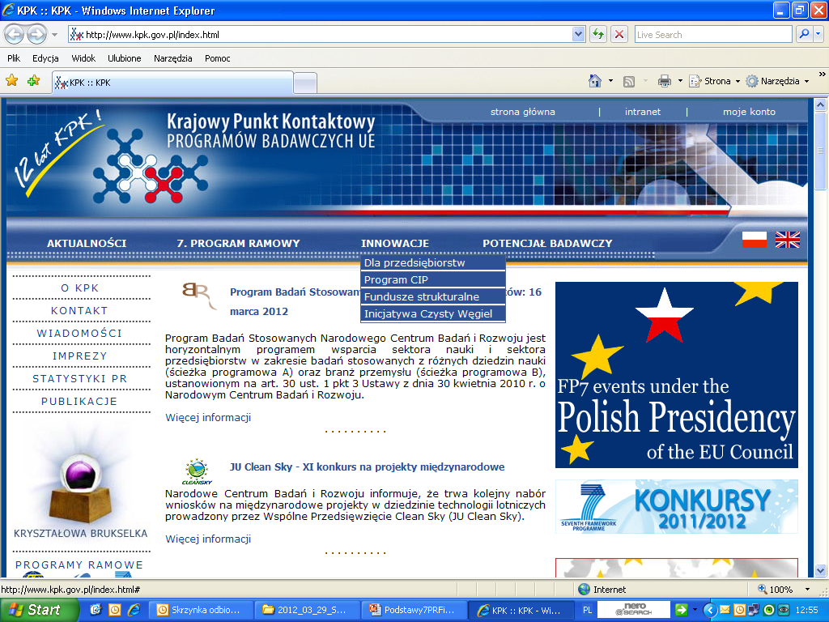Open the STATYSTYKI PR sidebar link
The height and width of the screenshot is (622, 829).
80,379
